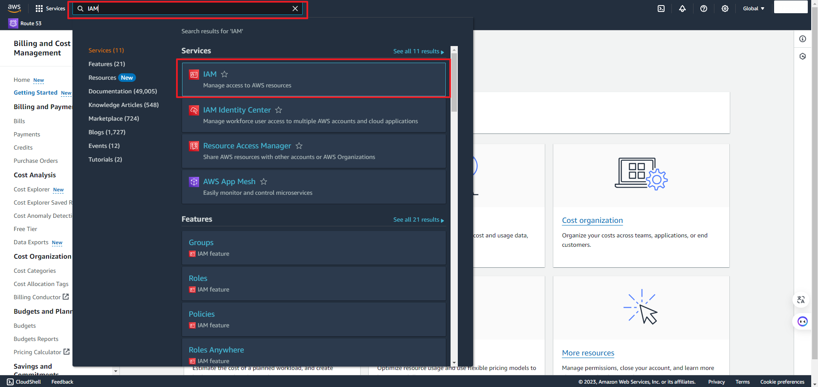Click the CloudShell icon in footer

(x=10, y=382)
